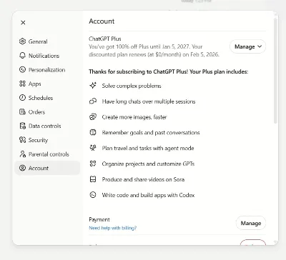Click the Parental controls person icon

(22, 154)
